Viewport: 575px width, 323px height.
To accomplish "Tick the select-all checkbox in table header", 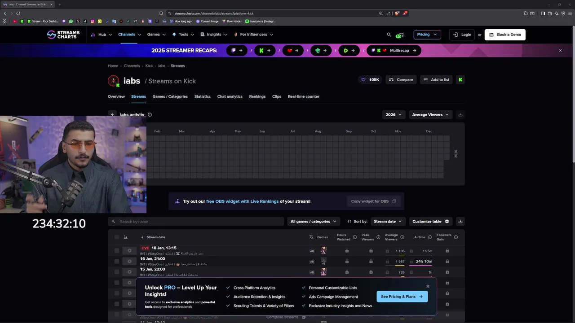I will click(117, 237).
